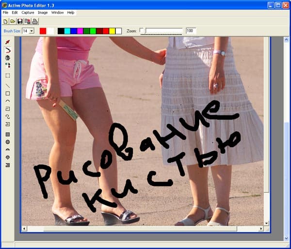The height and width of the screenshot is (249, 291).
Task: Open the Help menu
Action: (71, 13)
